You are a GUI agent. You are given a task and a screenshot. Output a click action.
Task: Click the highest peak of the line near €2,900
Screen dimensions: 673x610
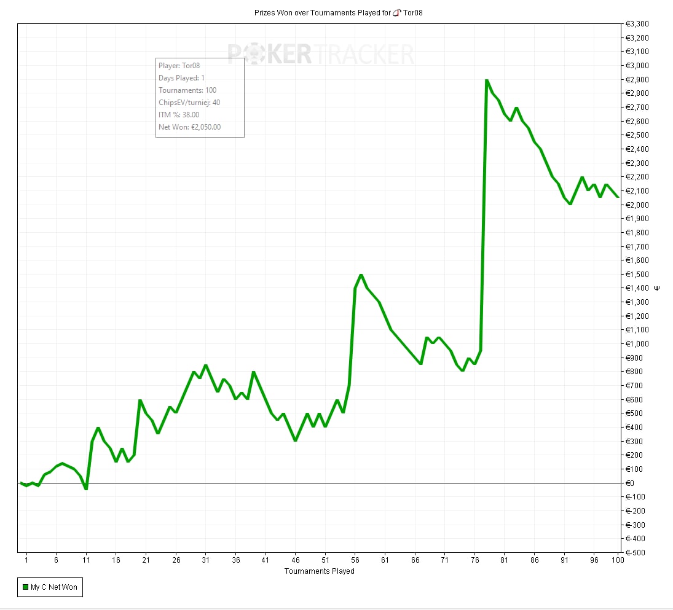click(486, 80)
